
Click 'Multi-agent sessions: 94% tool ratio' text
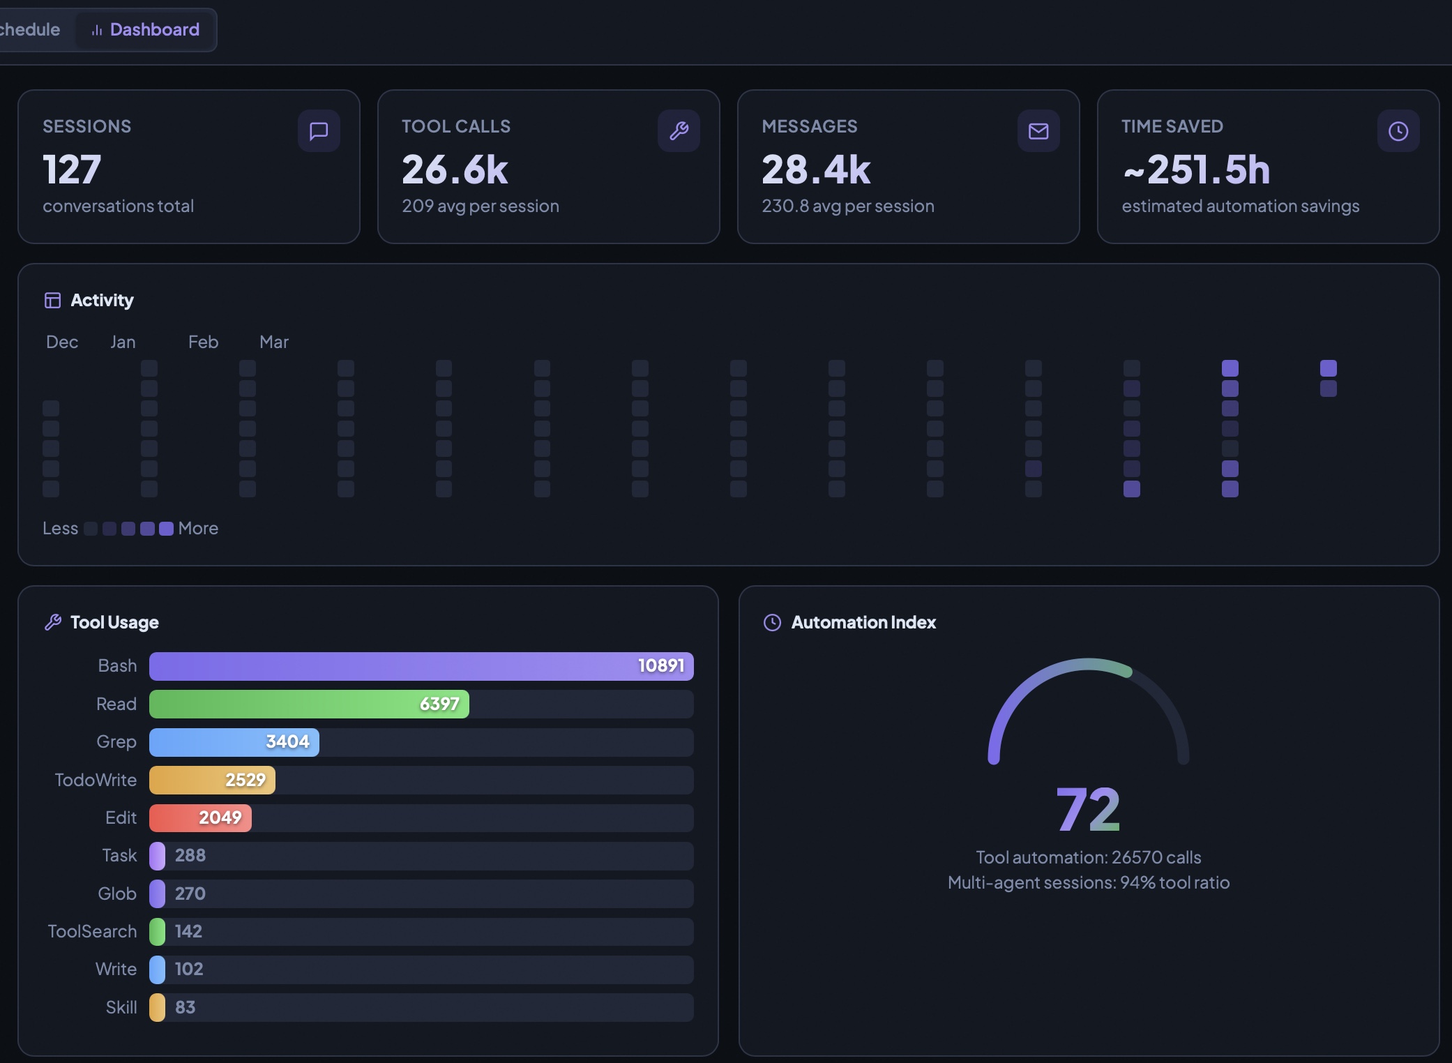pyautogui.click(x=1089, y=882)
